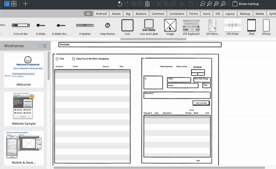Zoom in with the plus magnifier
276x169 pixels.
[x=209, y=4]
